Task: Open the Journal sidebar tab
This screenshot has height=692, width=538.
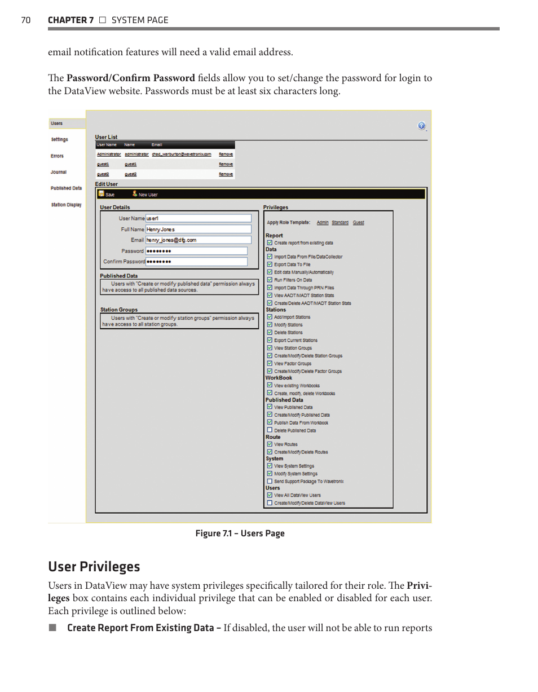Action: point(59,172)
